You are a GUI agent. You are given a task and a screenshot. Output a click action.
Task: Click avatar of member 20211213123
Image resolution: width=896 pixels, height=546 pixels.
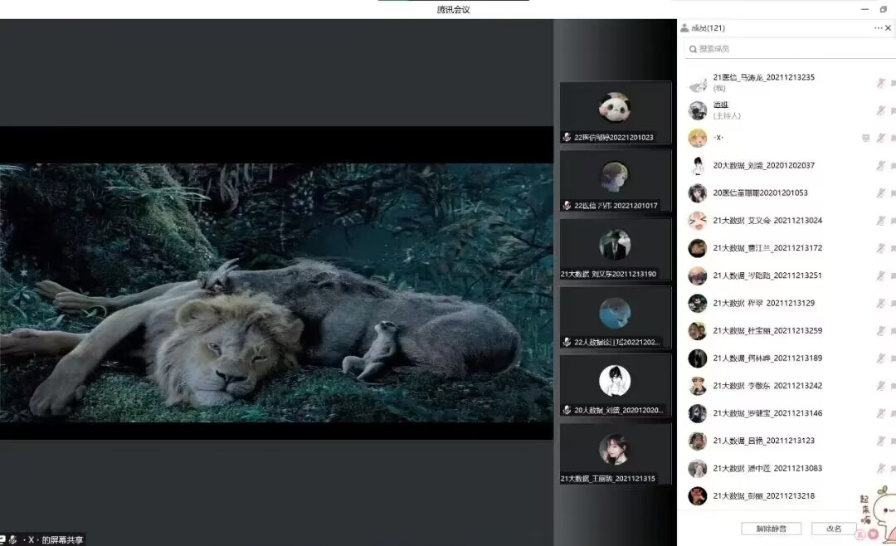[x=697, y=441]
